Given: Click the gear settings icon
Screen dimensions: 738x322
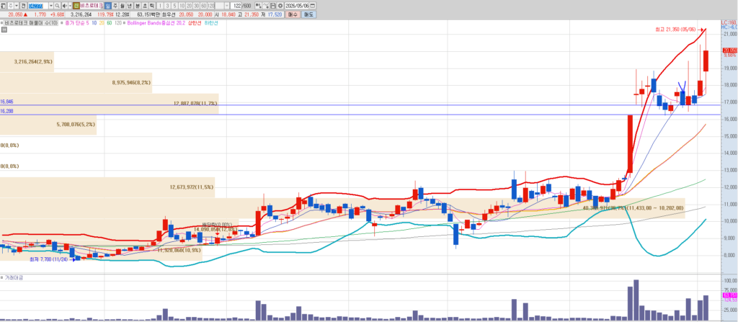Looking at the screenshot, I should (x=280, y=6).
